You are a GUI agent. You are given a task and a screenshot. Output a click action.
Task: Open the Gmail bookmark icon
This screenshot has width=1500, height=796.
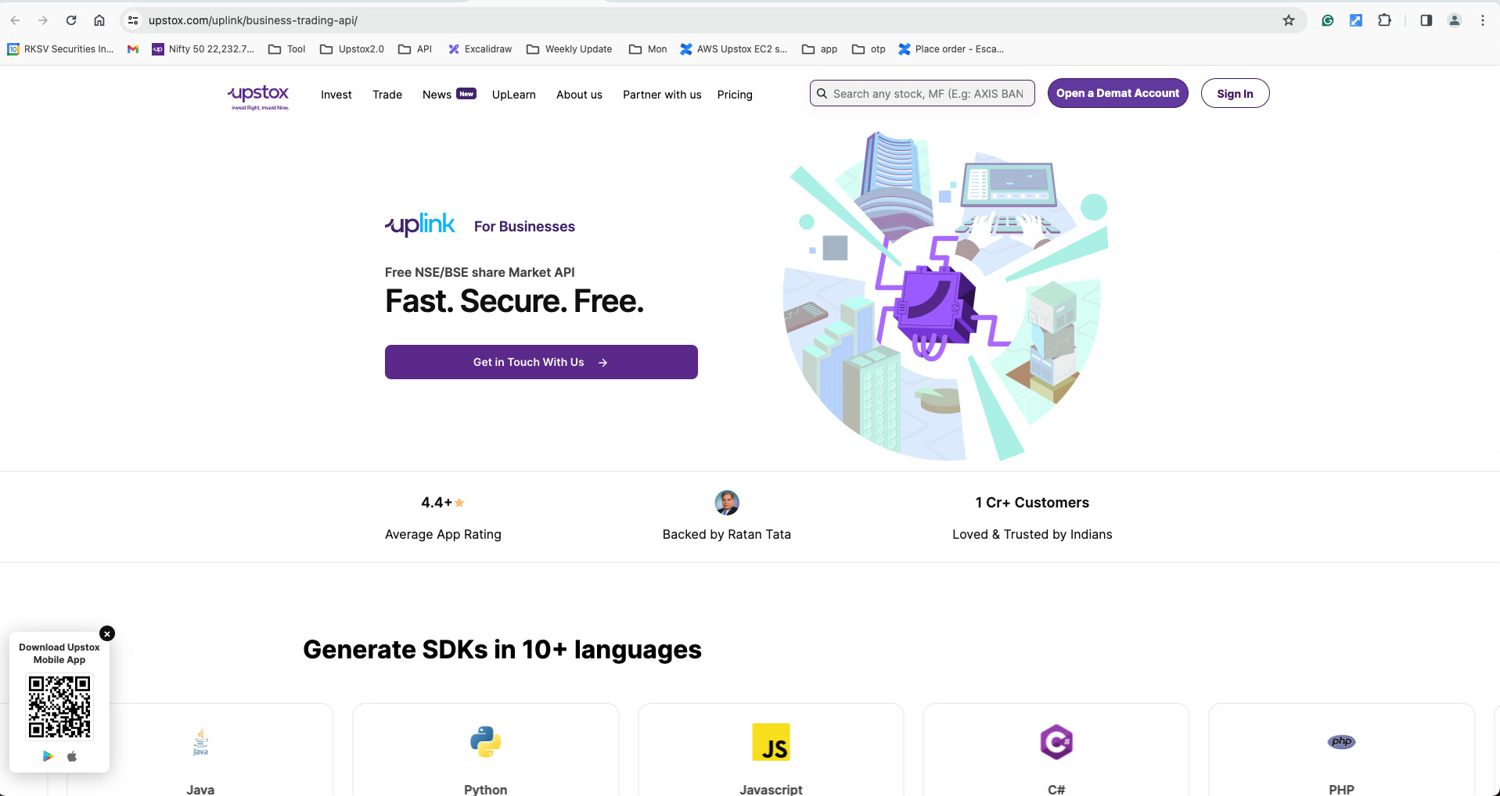point(133,49)
